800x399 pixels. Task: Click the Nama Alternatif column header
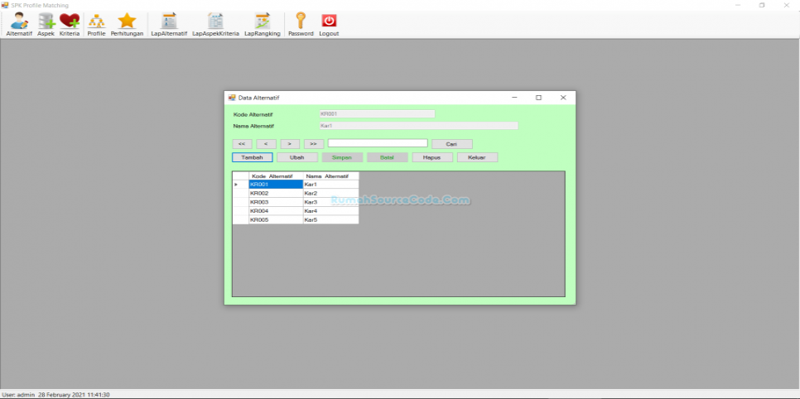click(330, 176)
